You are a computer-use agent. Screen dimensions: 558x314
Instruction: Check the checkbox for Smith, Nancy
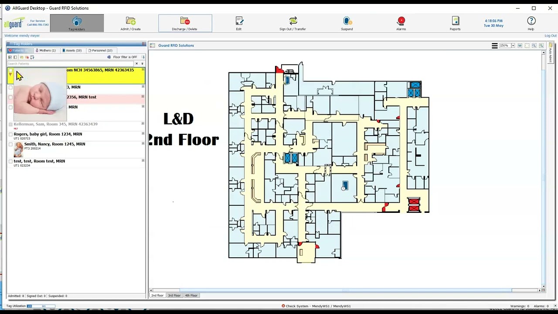10,144
